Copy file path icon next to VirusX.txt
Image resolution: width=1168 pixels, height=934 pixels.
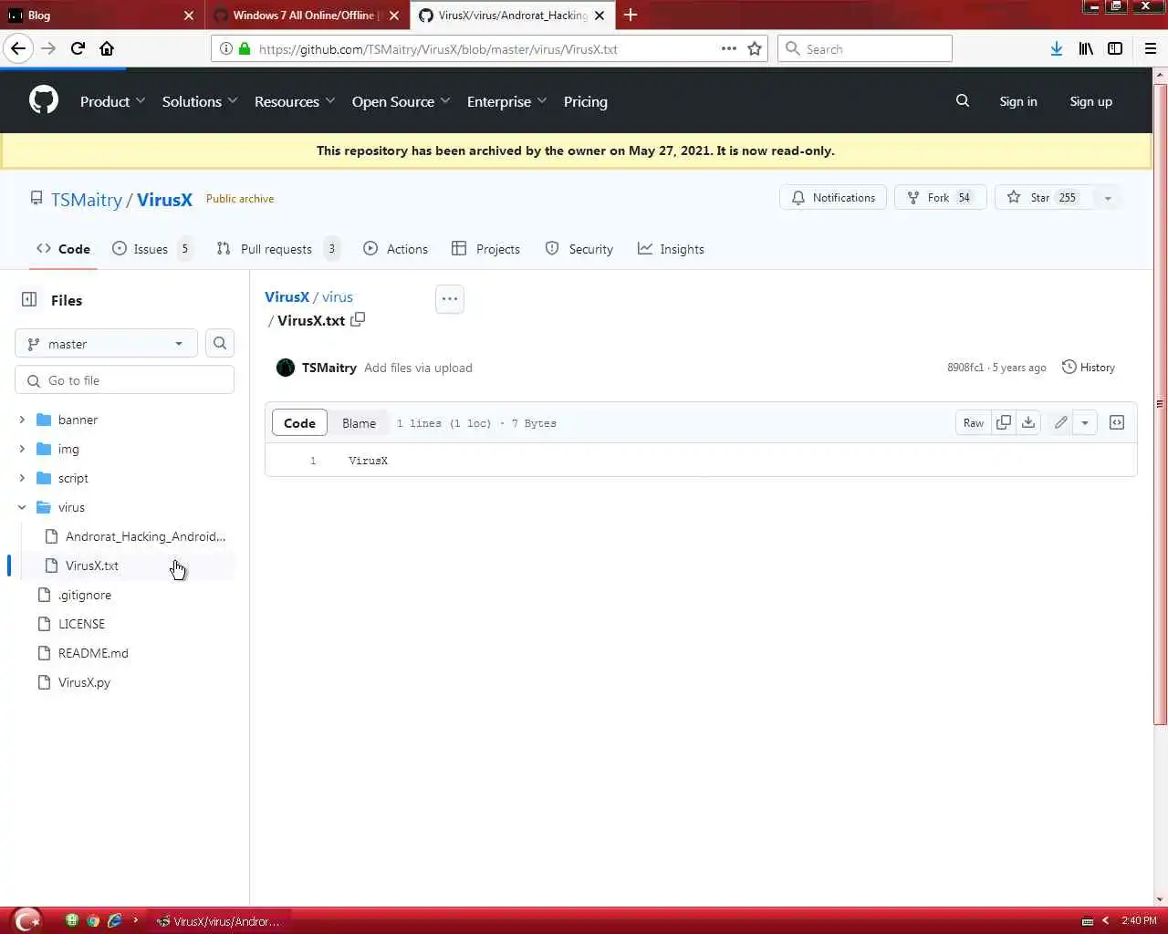tap(358, 319)
